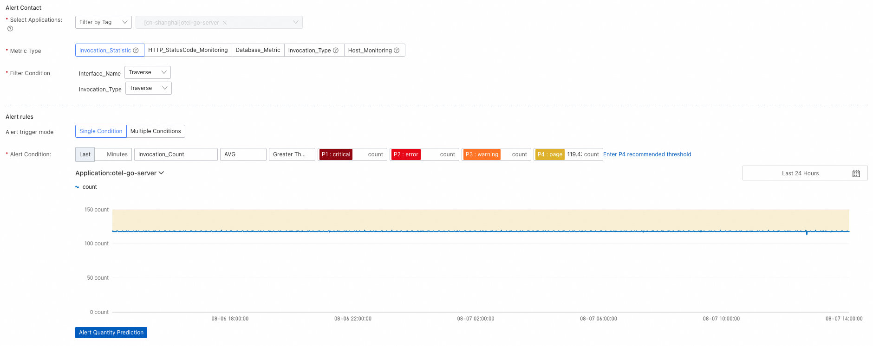Click the Alert Contact heading

(x=24, y=8)
